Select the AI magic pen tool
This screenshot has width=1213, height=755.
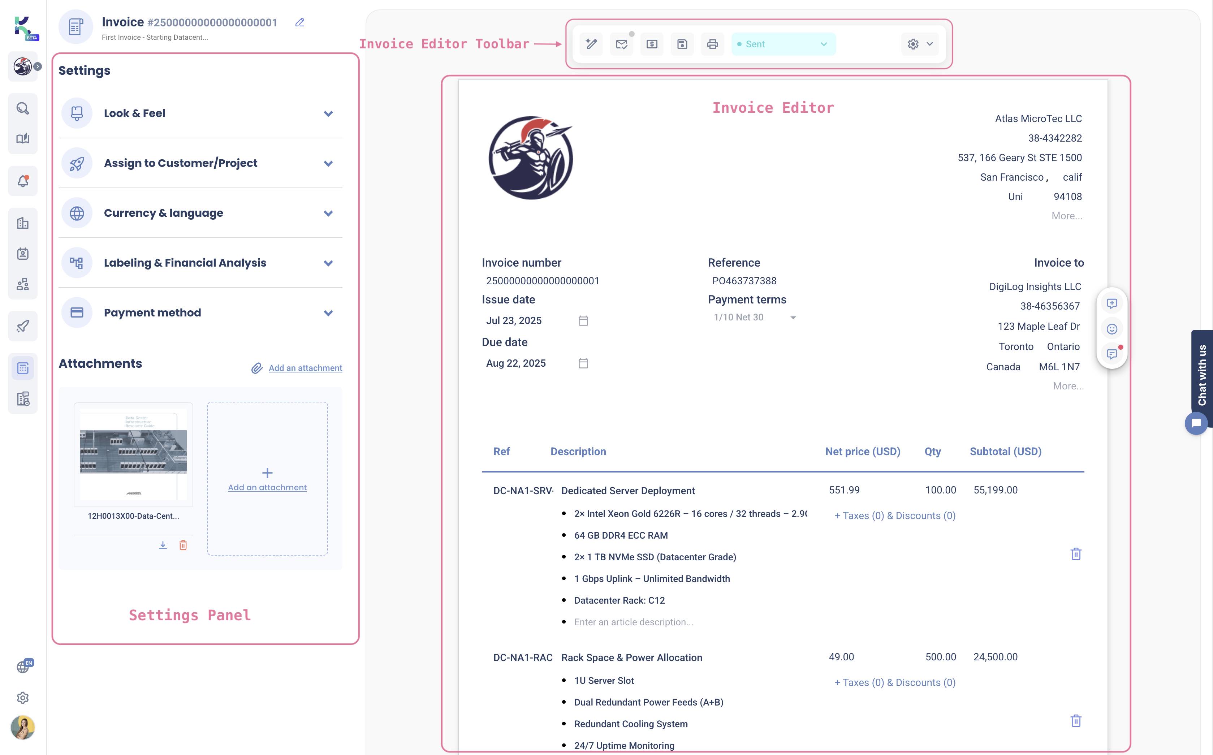(591, 44)
